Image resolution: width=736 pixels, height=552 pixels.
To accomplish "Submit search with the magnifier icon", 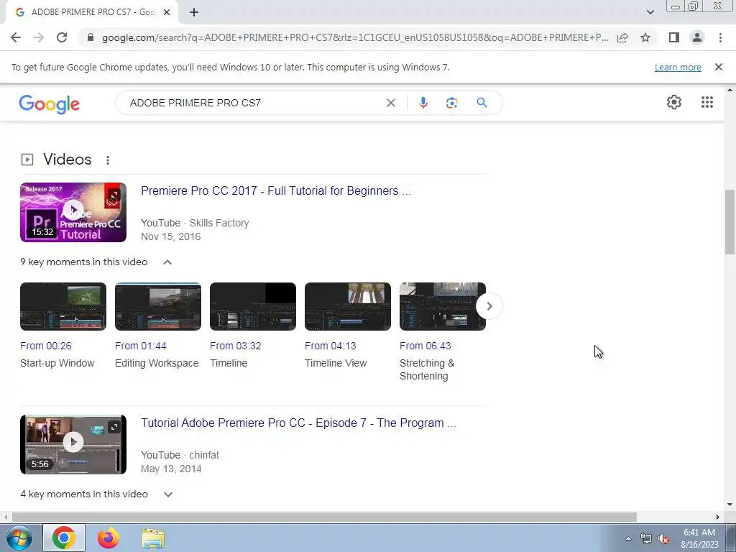I will coord(482,103).
